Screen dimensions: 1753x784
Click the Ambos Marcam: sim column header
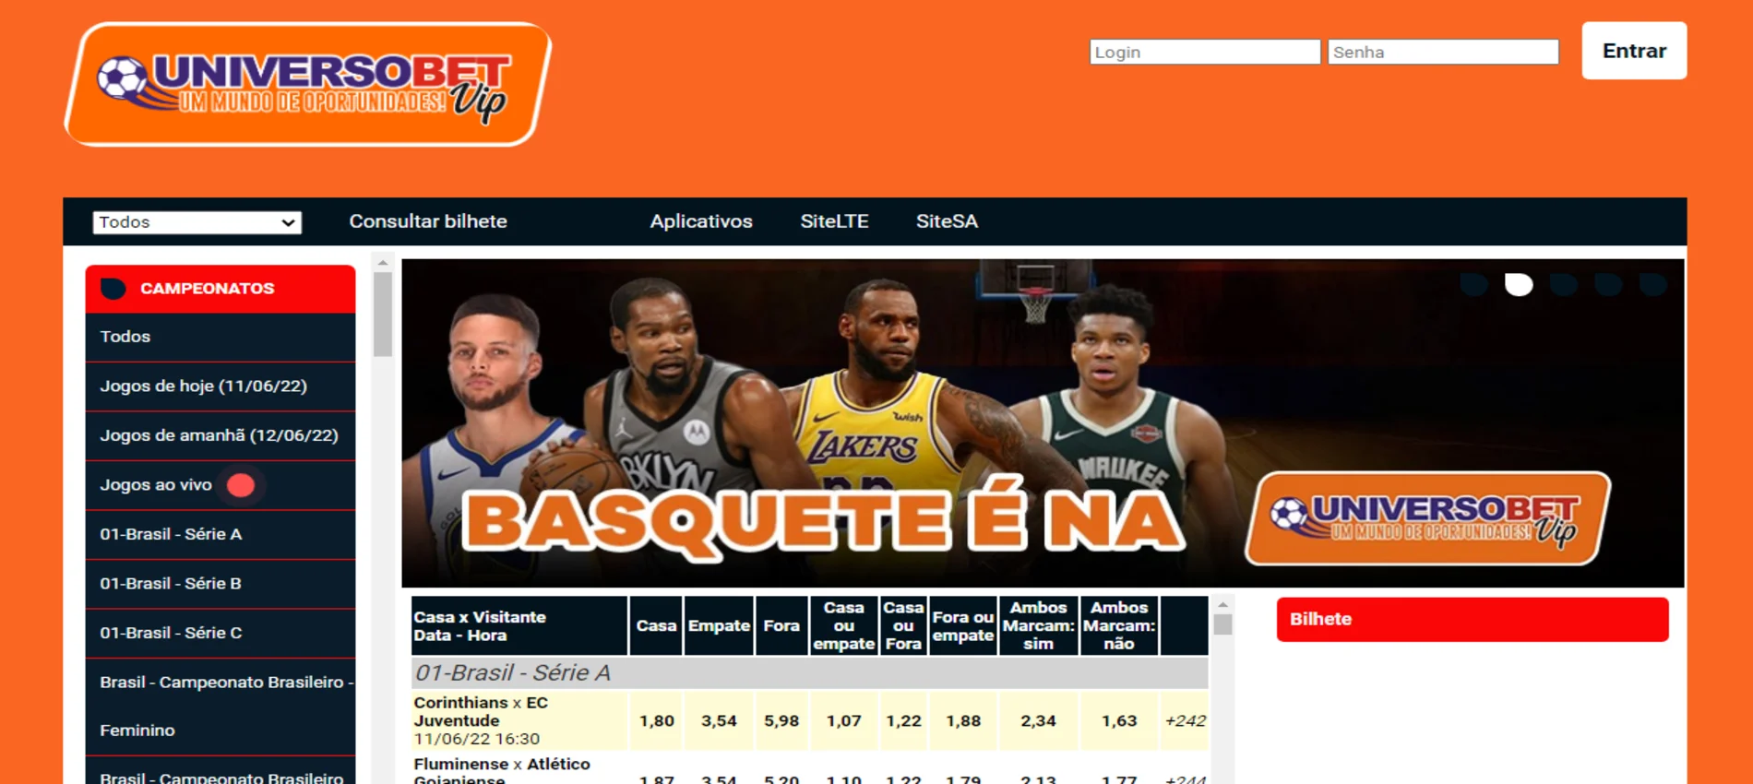tap(1038, 625)
